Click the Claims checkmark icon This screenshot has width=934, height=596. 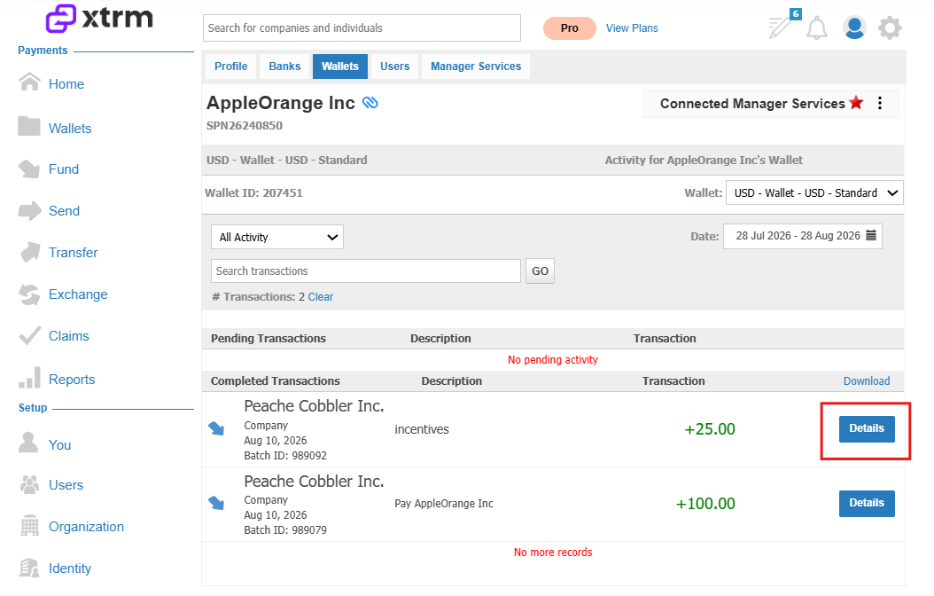click(x=30, y=335)
